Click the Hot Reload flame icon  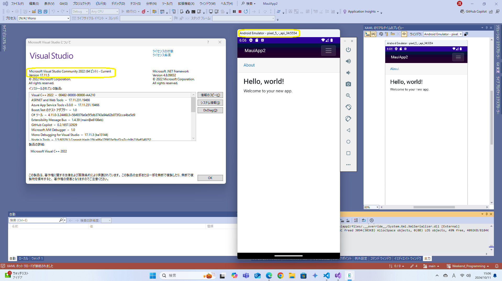144,12
